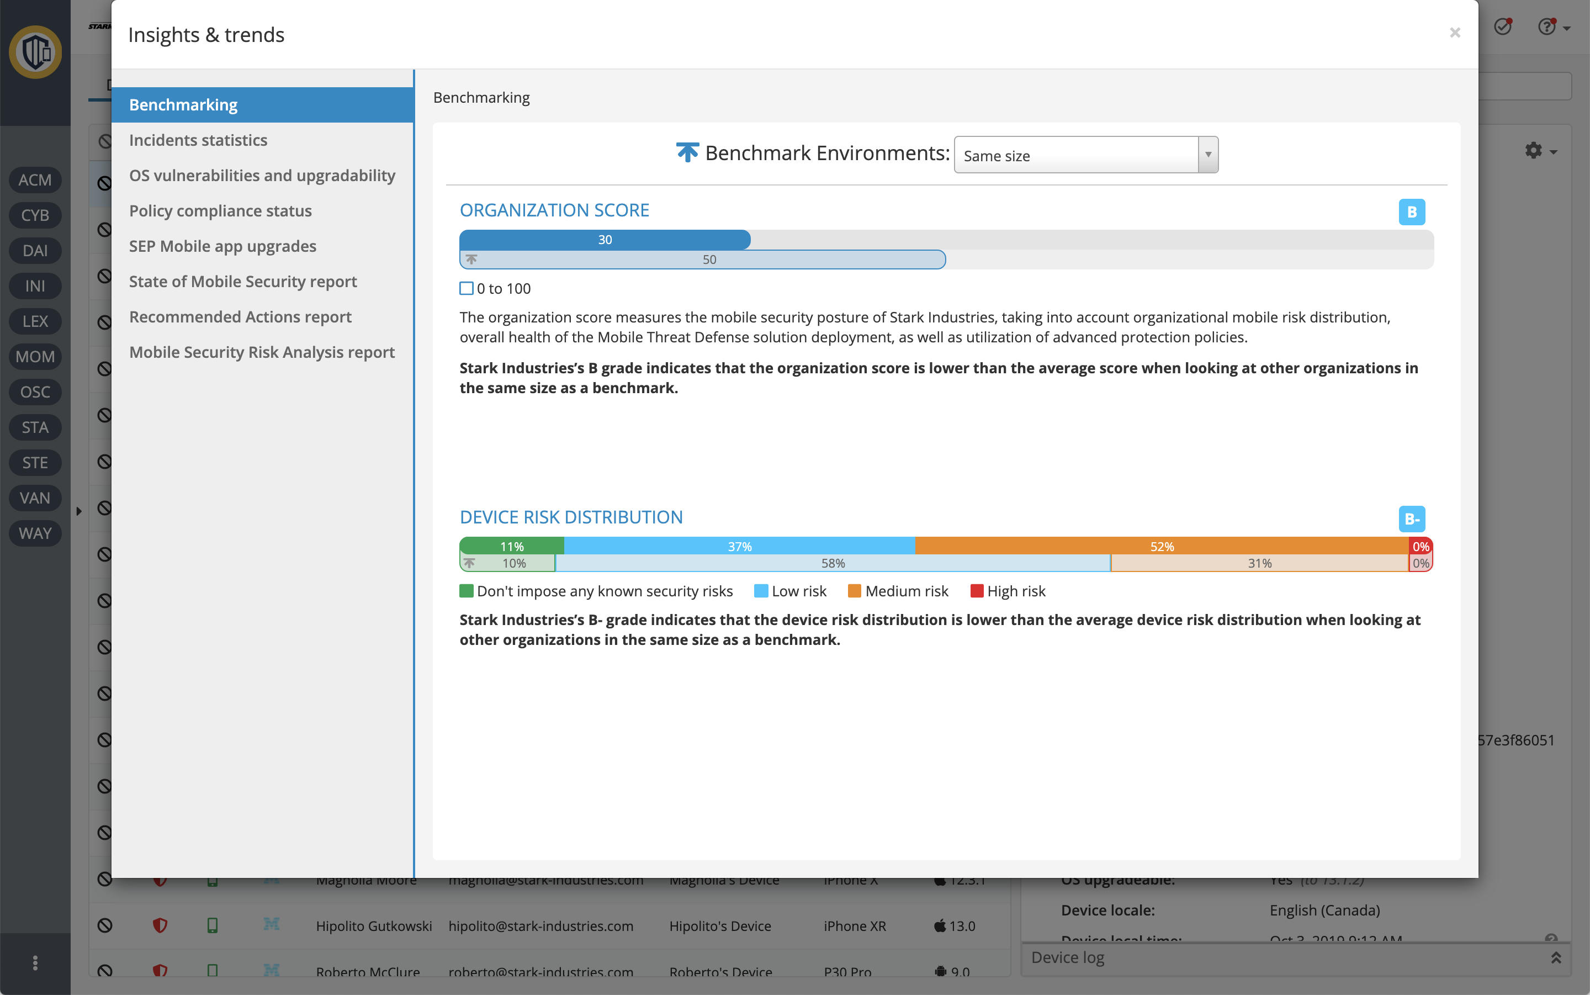Click the B grade badge for organization score
Viewport: 1590px width, 995px height.
point(1411,212)
